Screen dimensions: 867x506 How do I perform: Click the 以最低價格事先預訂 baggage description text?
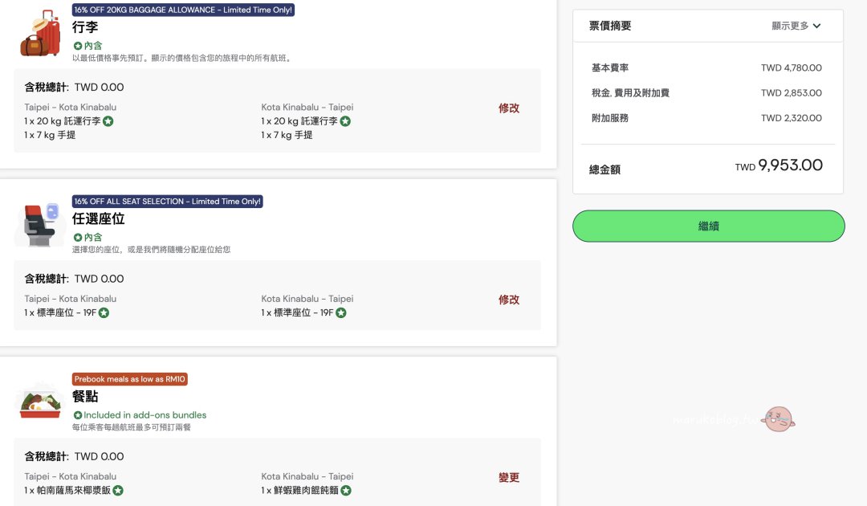(182, 58)
